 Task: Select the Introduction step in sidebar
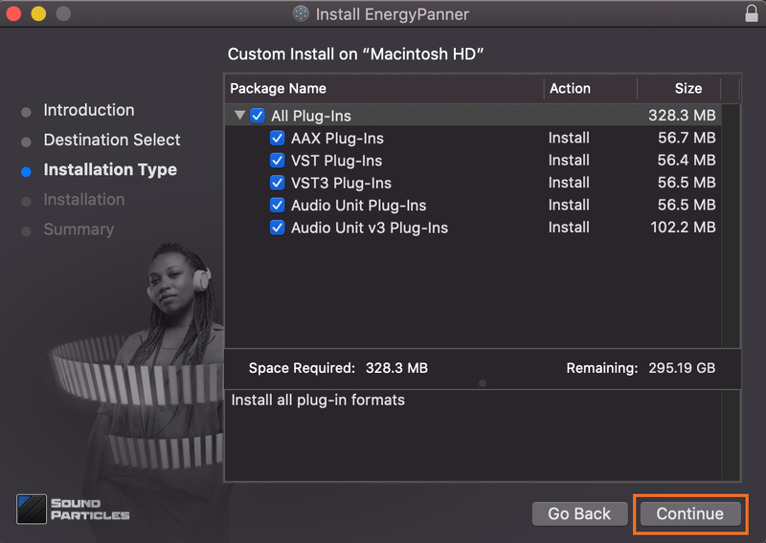coord(89,110)
